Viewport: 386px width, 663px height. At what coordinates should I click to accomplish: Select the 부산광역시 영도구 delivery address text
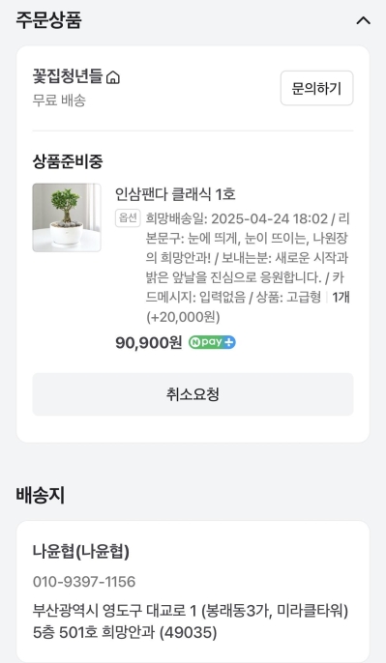(191, 621)
